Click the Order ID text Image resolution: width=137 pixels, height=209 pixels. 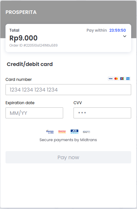point(33,45)
